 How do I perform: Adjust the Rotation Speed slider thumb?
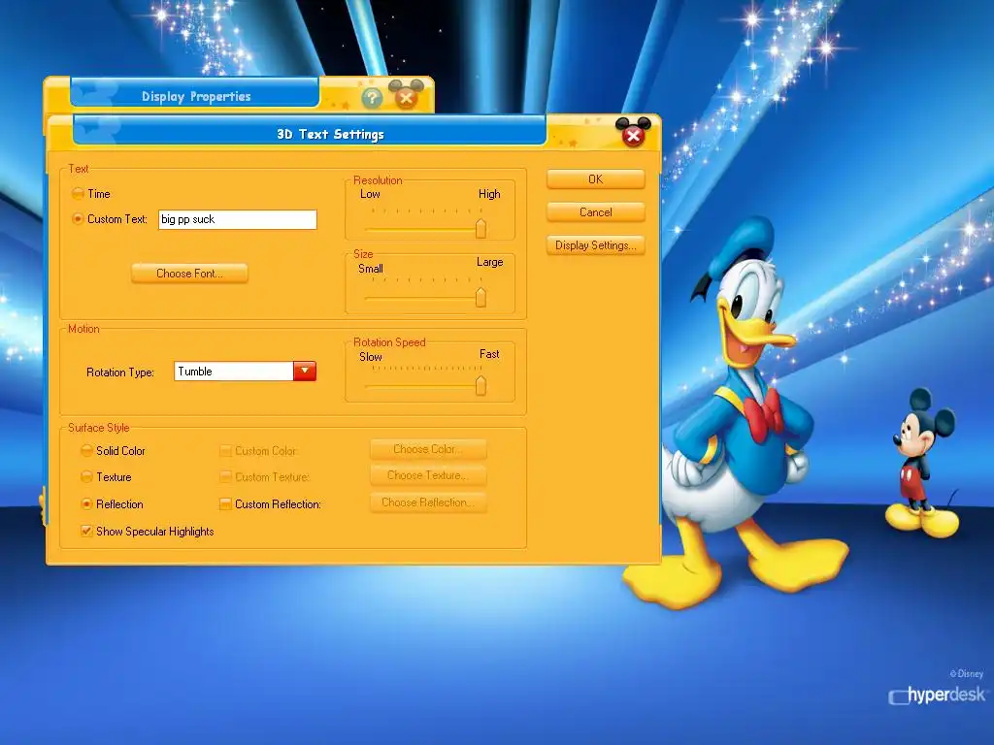coord(481,385)
